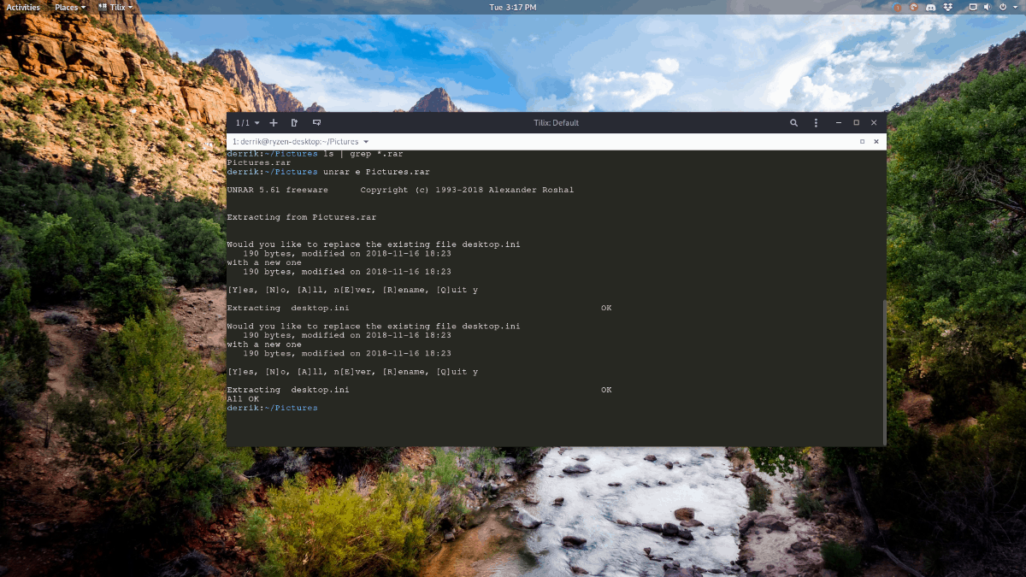Click 'Extracting from Pictures.rar' text
This screenshot has width=1026, height=577.
coord(301,217)
